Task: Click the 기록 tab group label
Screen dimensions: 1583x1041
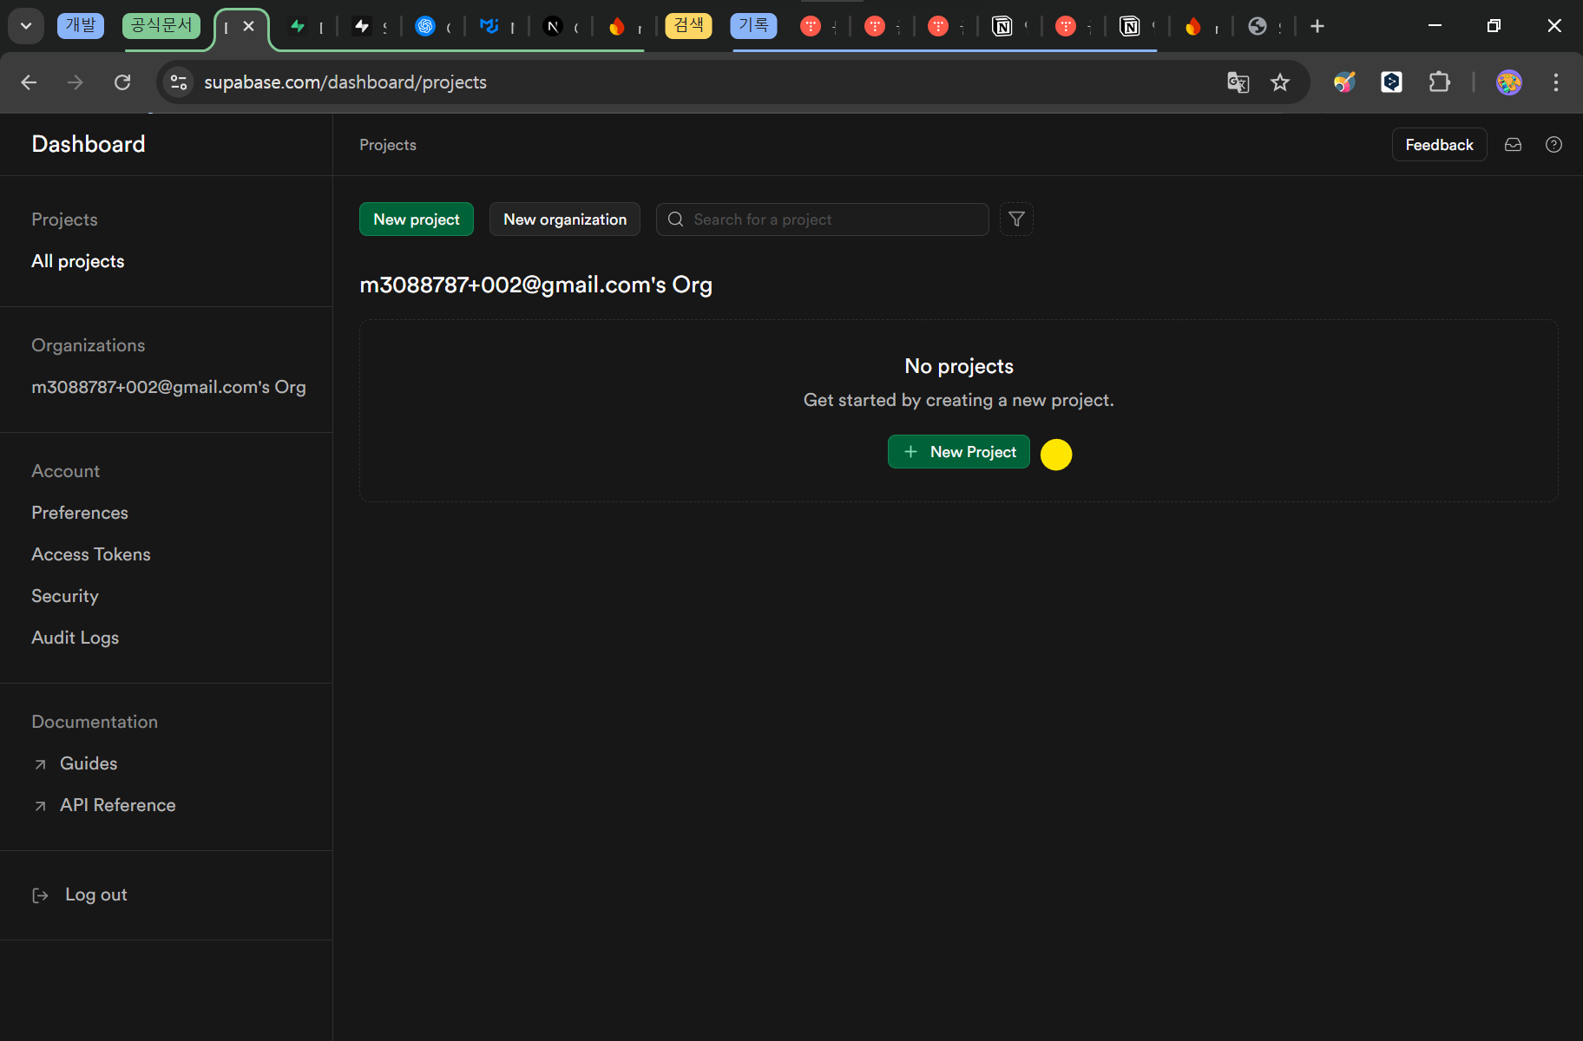Action: (x=753, y=25)
